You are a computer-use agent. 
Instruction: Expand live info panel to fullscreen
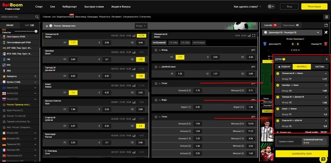(327, 25)
